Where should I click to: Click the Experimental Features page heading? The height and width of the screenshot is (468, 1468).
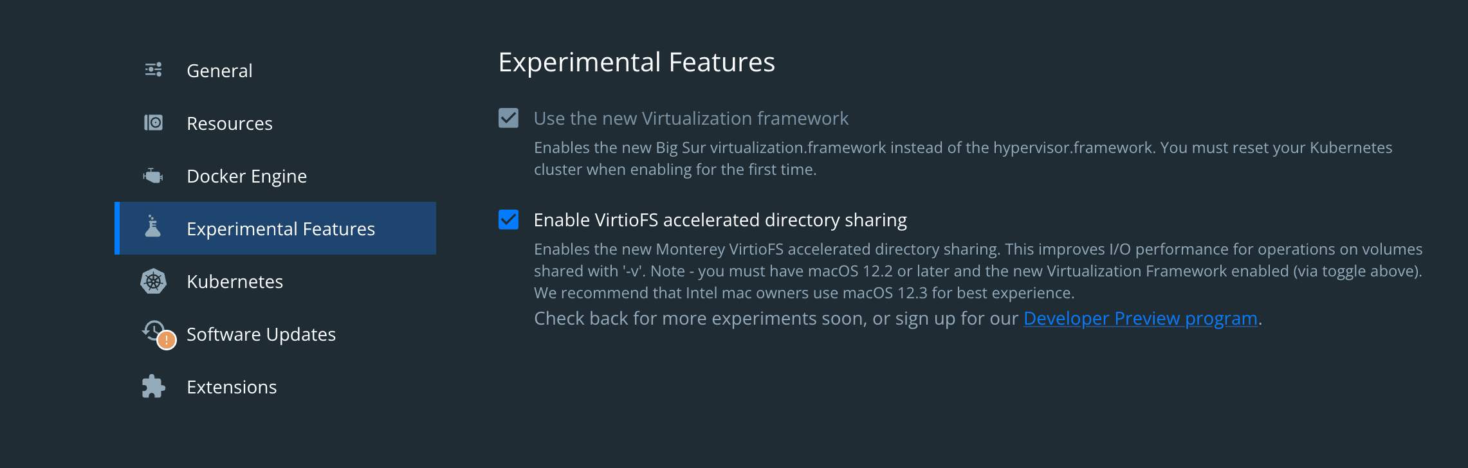pyautogui.click(x=636, y=62)
